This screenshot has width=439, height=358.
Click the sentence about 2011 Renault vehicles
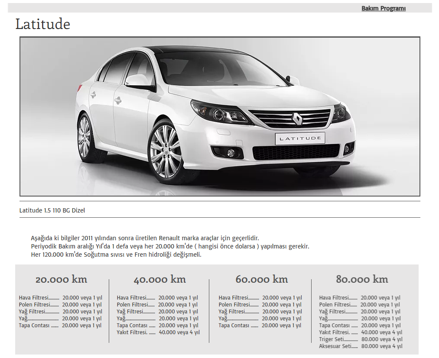tap(145, 238)
